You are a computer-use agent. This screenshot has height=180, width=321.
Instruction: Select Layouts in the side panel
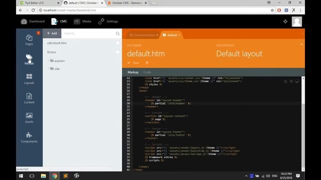pyautogui.click(x=29, y=79)
